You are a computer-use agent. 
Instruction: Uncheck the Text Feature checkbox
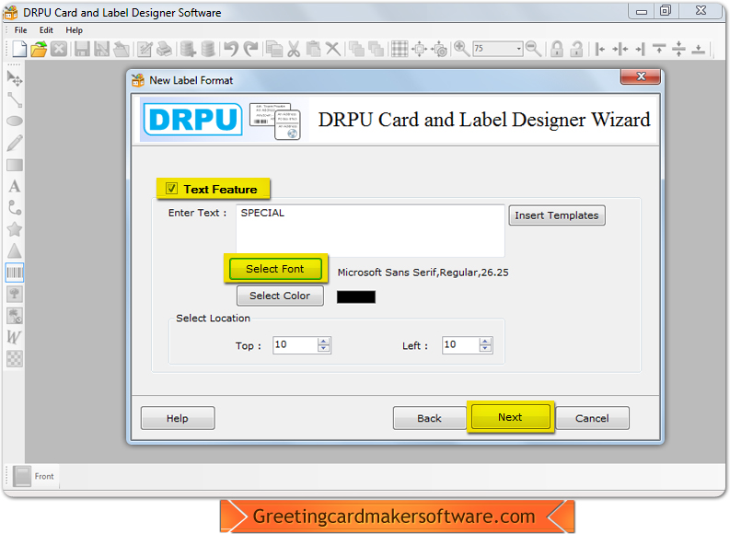click(171, 188)
